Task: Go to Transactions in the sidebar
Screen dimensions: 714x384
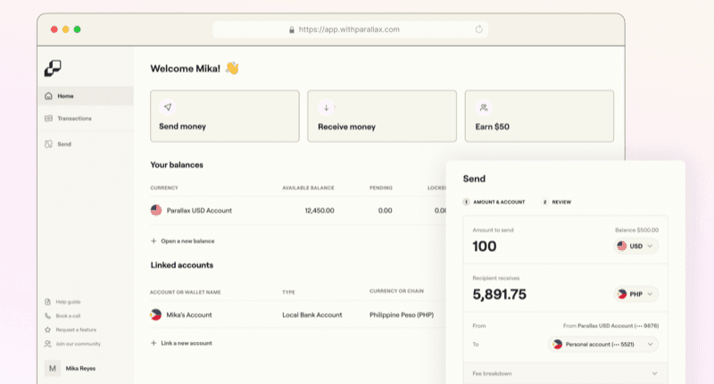Action: pos(73,119)
